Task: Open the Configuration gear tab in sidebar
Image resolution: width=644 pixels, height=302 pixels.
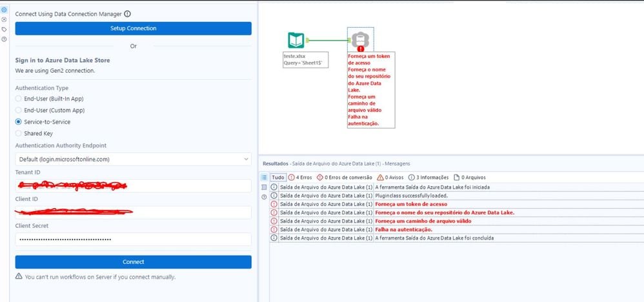Action: tap(4, 10)
